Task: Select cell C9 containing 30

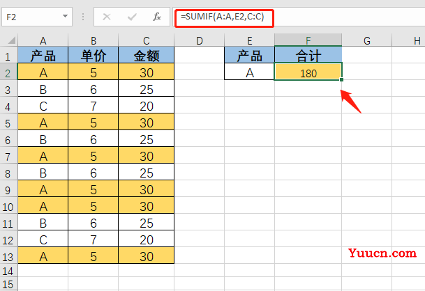Action: [x=147, y=190]
